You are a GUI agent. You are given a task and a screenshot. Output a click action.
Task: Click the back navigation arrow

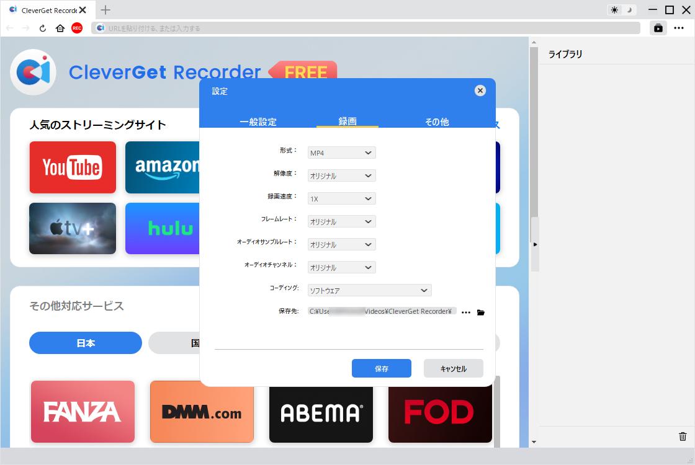coord(10,28)
